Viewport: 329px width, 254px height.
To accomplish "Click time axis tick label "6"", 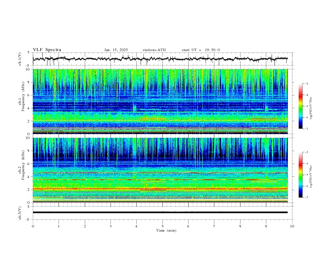I will coord(188,226).
